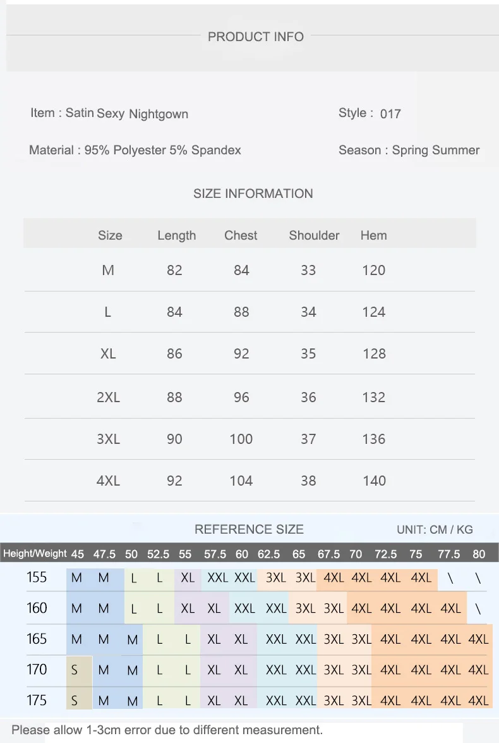Select the 4XL size row label

point(109,481)
